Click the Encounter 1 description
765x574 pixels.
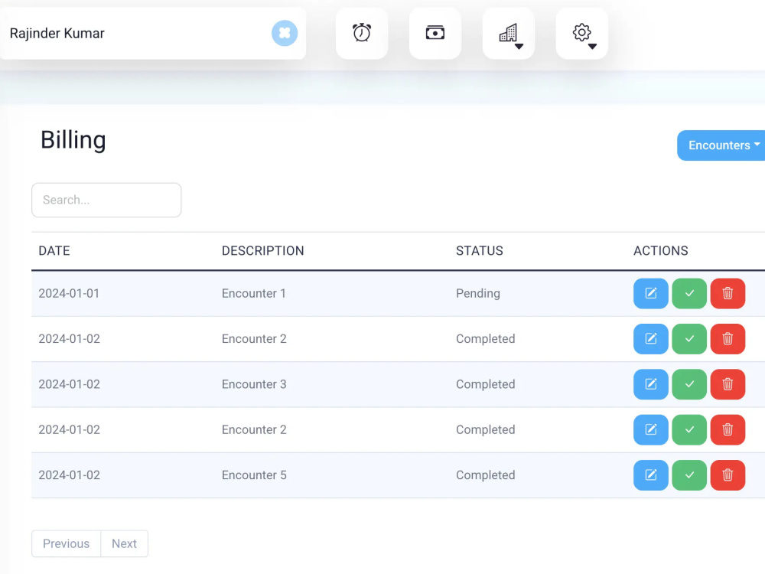click(x=254, y=293)
